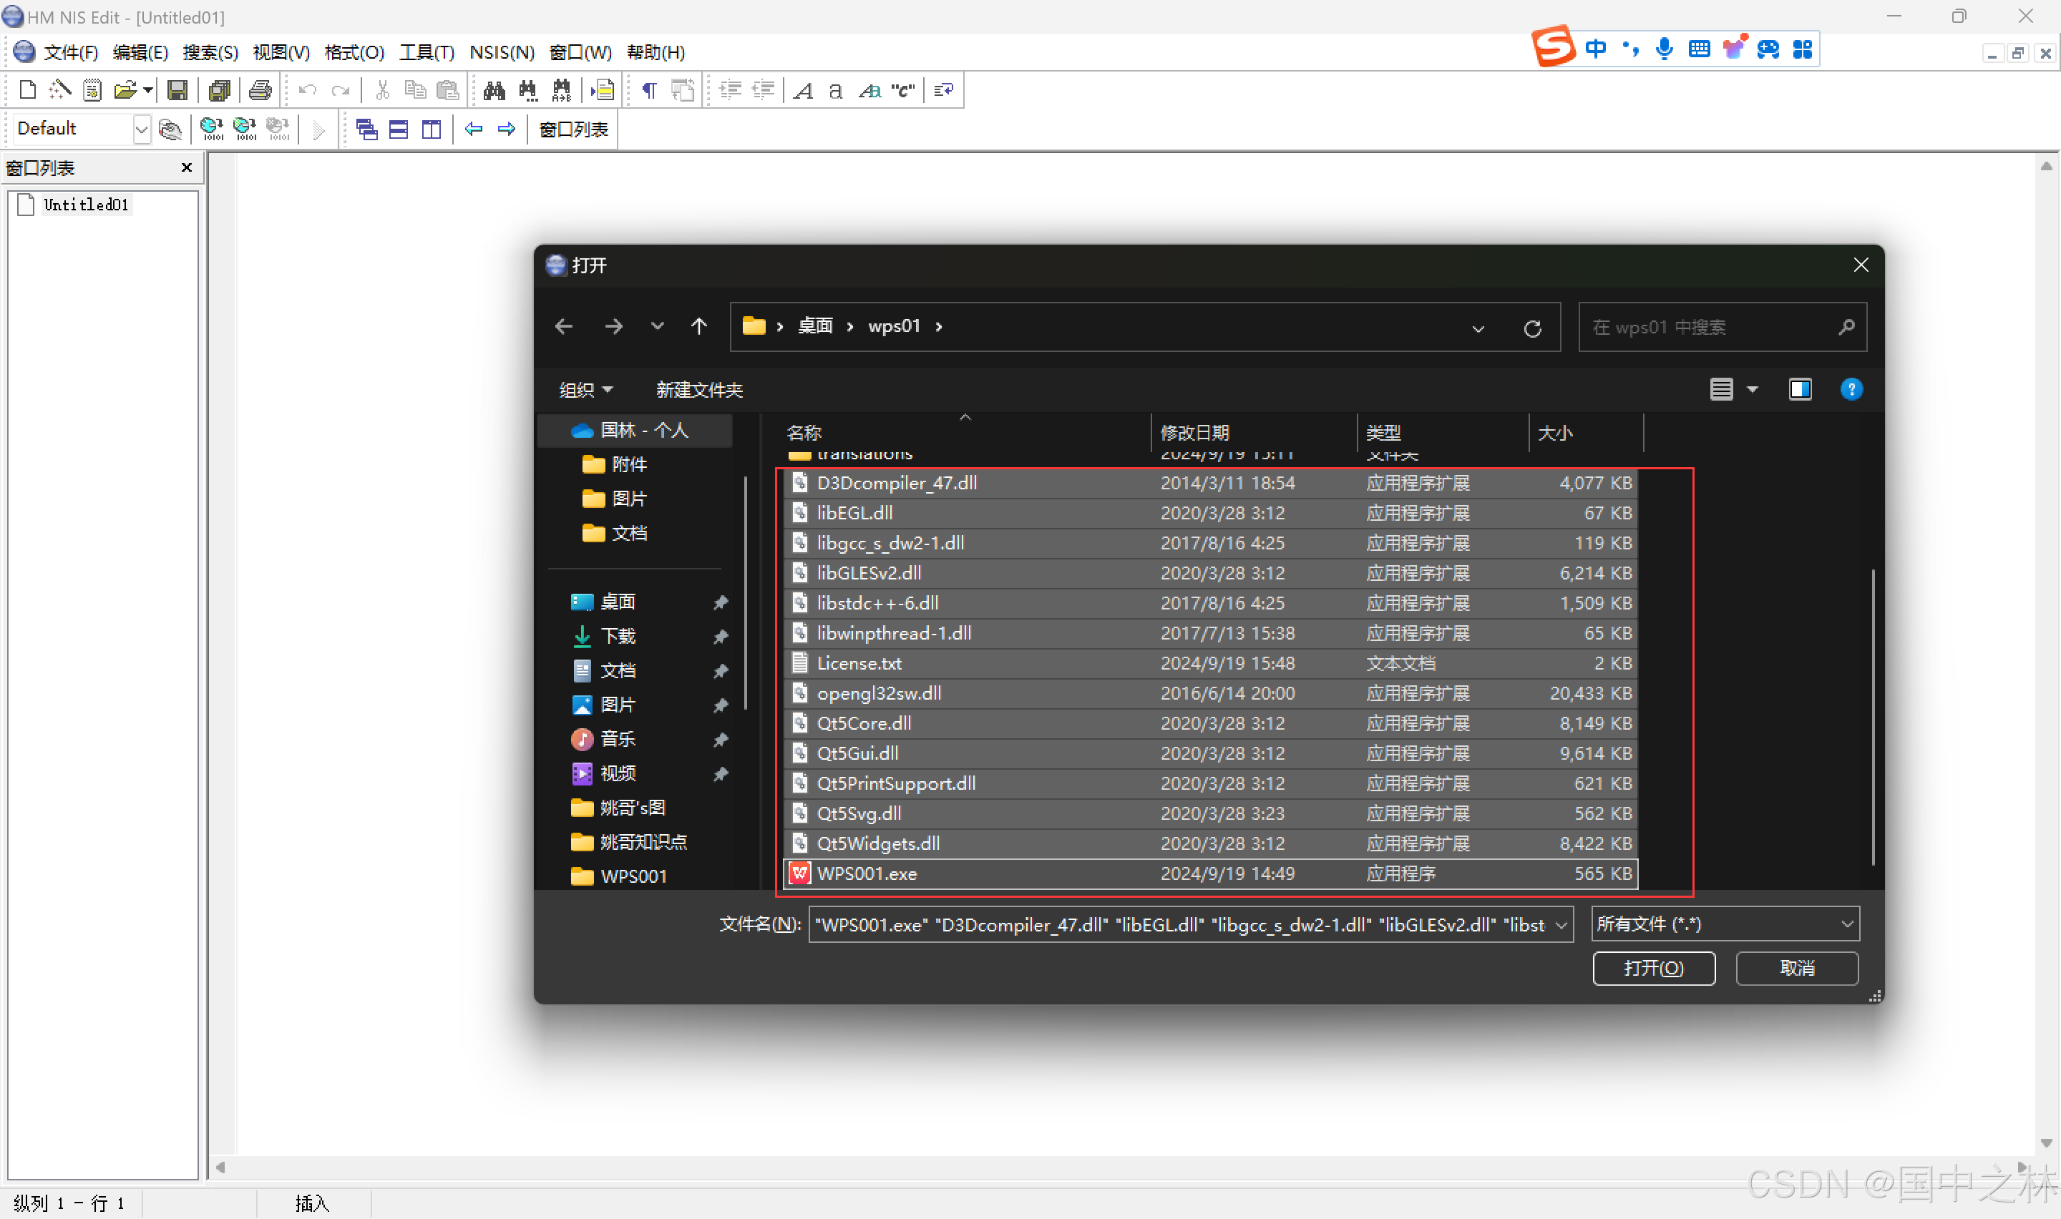
Task: Click the Go to line icon
Action: [603, 89]
